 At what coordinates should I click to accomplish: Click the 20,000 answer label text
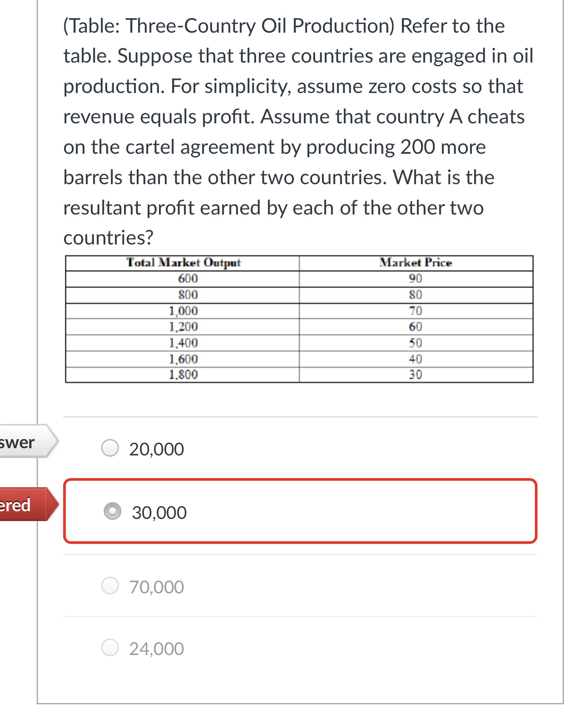click(x=156, y=449)
